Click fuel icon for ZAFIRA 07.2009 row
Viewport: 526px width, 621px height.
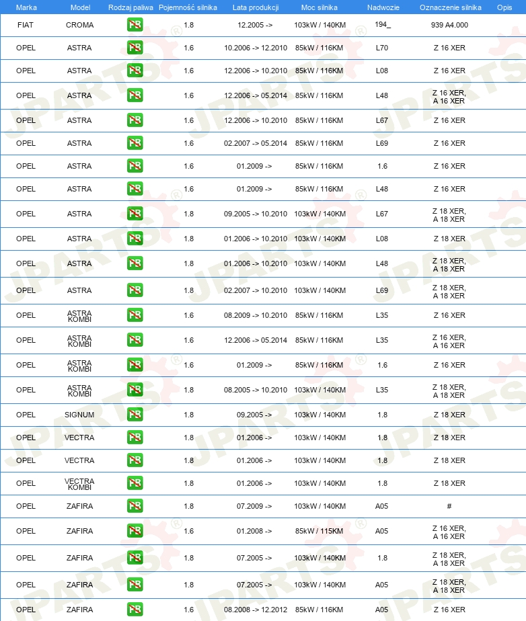[135, 506]
